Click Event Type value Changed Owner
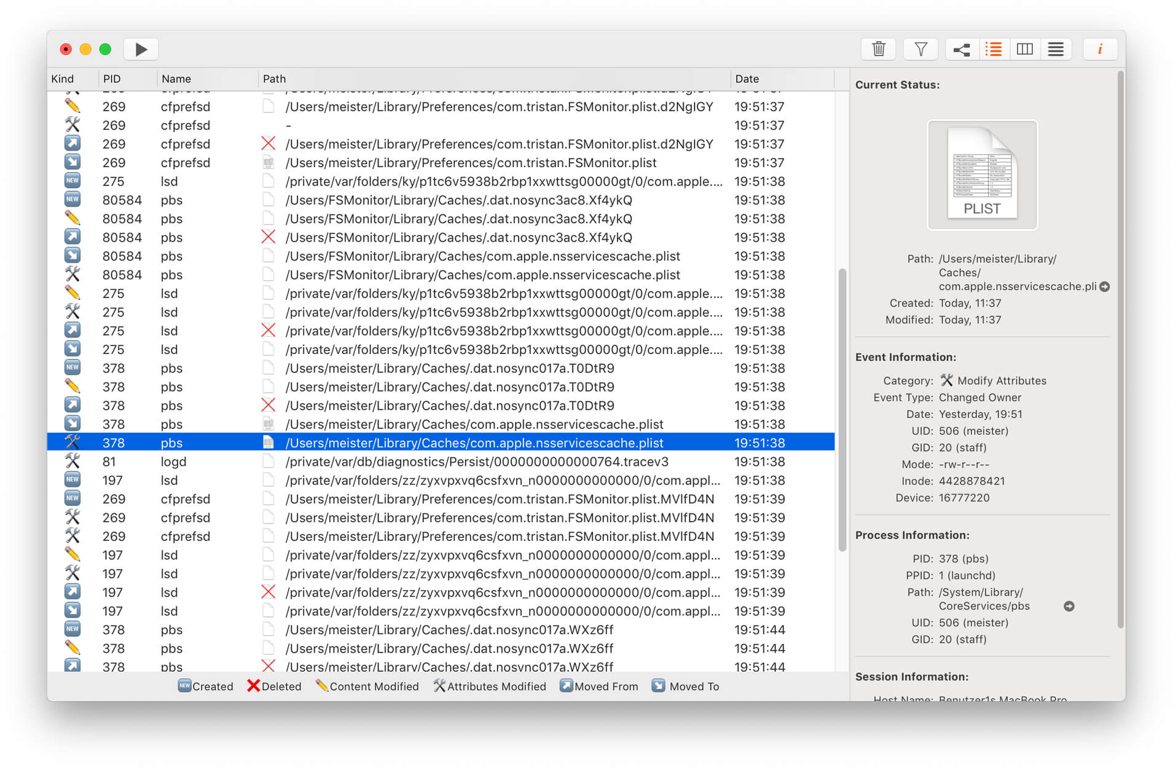 (979, 398)
